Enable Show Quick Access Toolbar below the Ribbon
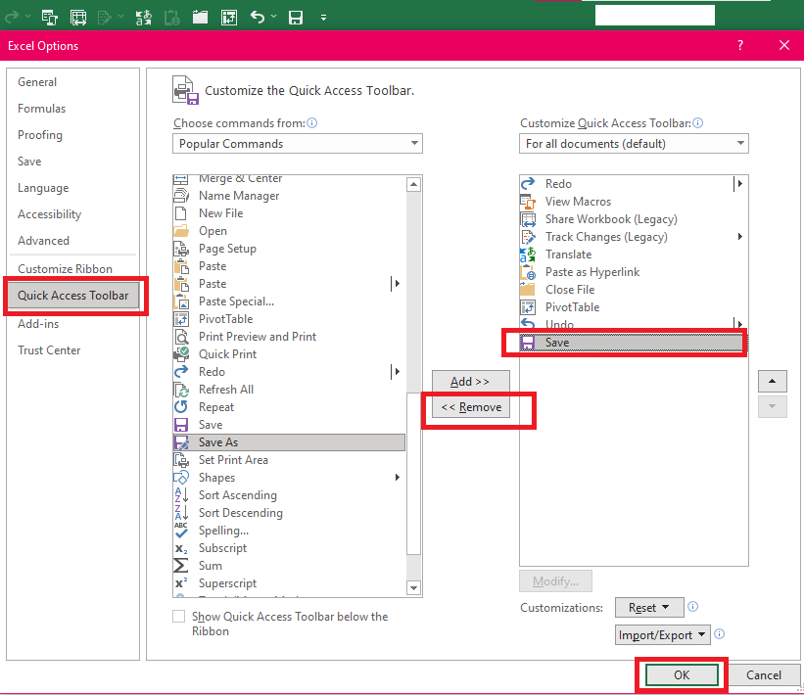Viewport: 804px width, 695px height. tap(178, 616)
